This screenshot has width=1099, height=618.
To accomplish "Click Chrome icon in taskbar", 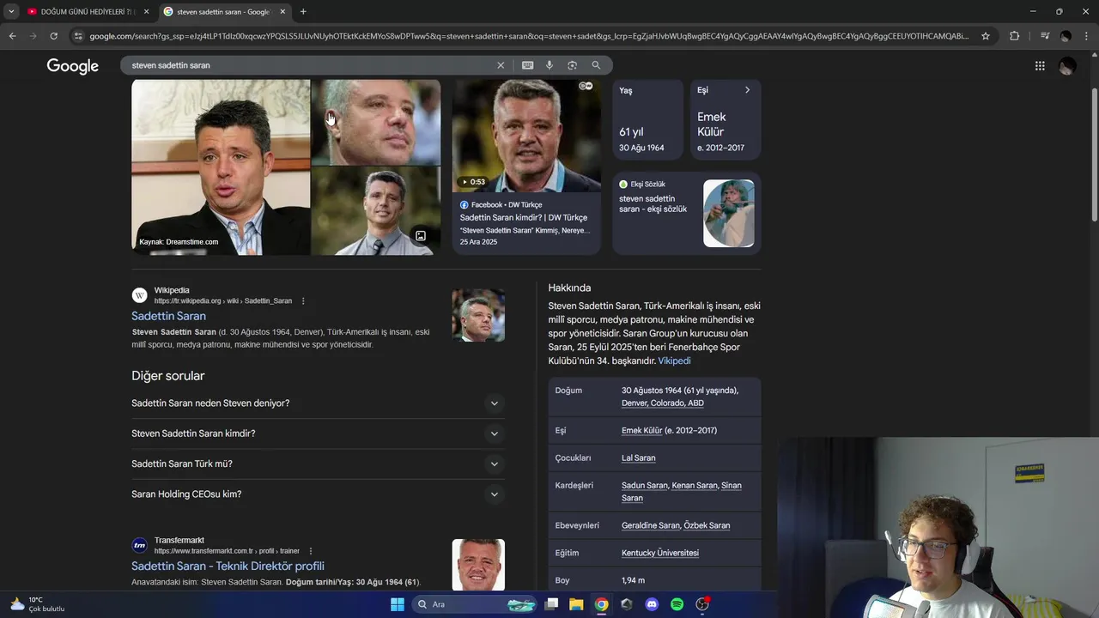I will [601, 604].
